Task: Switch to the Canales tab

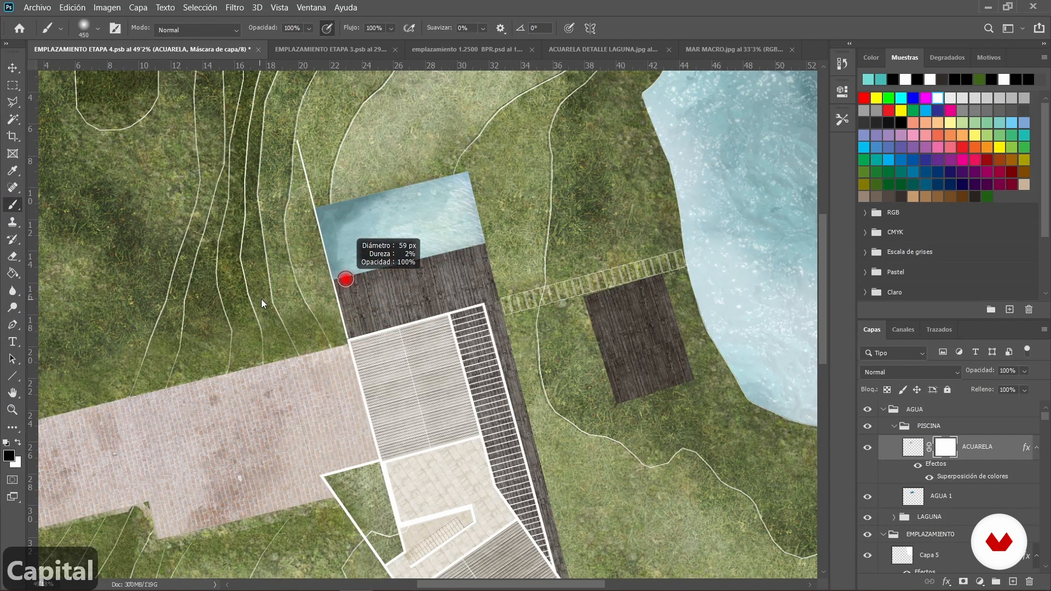Action: 903,329
